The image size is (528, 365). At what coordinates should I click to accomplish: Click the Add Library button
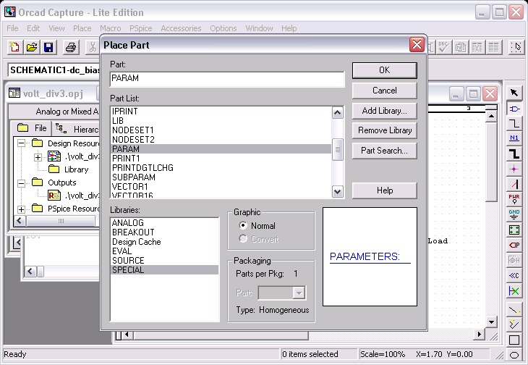385,111
